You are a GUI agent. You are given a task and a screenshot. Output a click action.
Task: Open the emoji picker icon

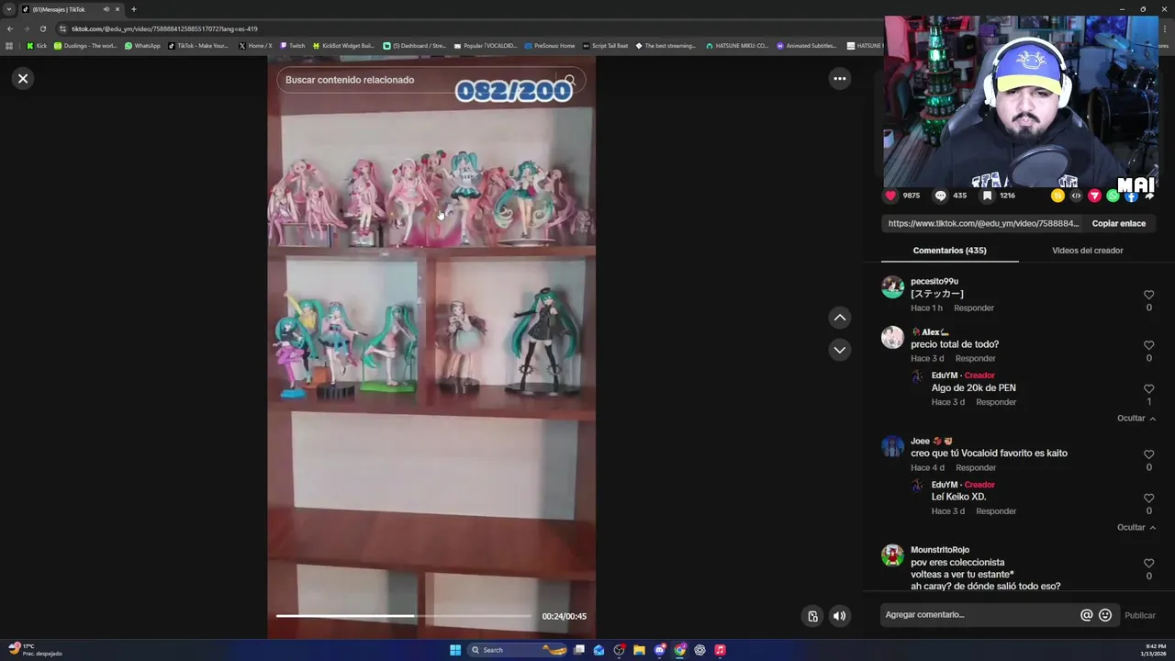pyautogui.click(x=1105, y=615)
